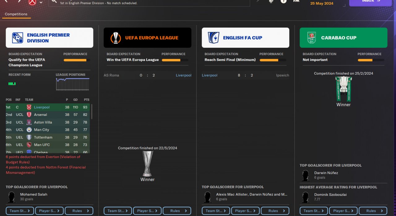Image resolution: width=396 pixels, height=216 pixels.
Task: Expand the dropdown arrow beside the club badge
Action: [41, 2]
